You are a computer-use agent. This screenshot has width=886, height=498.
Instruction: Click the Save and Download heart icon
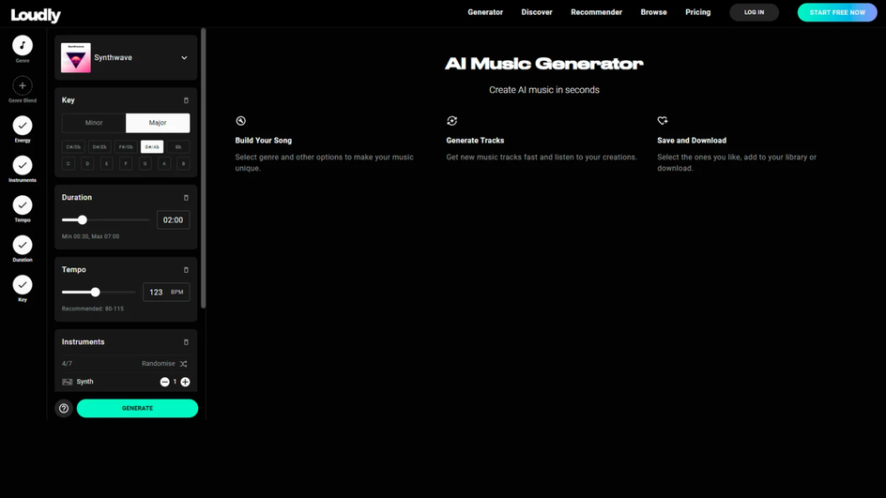[x=663, y=121]
